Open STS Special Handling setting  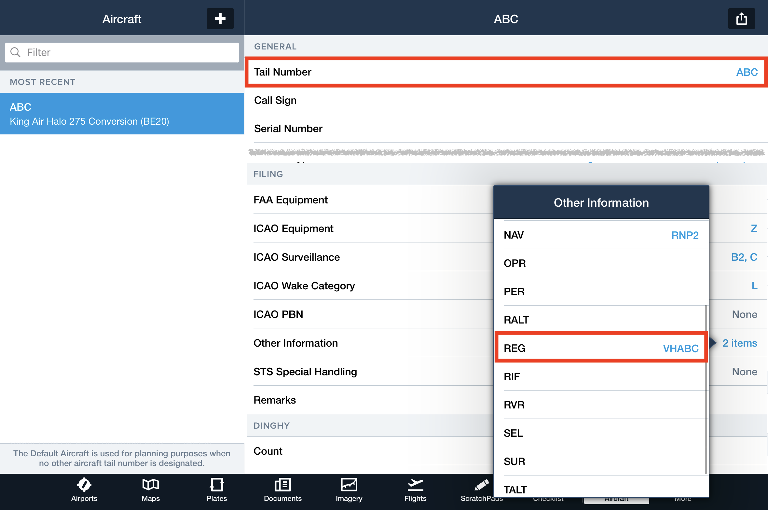(370, 371)
